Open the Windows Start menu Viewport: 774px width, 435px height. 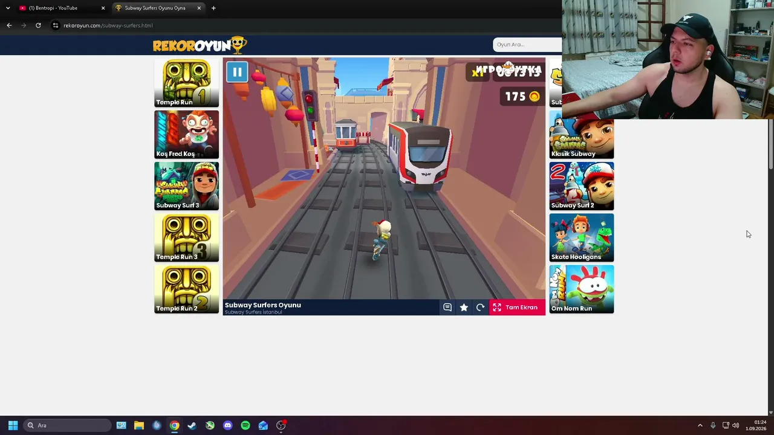(x=13, y=425)
